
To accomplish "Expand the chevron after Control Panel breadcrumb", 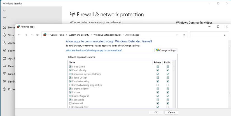I will tap(66, 35).
